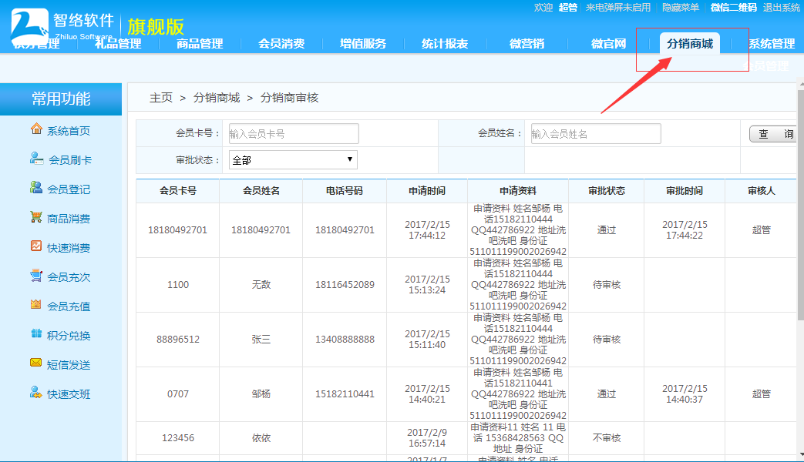Focus the 会员卡号 input field
The image size is (804, 462).
294,133
